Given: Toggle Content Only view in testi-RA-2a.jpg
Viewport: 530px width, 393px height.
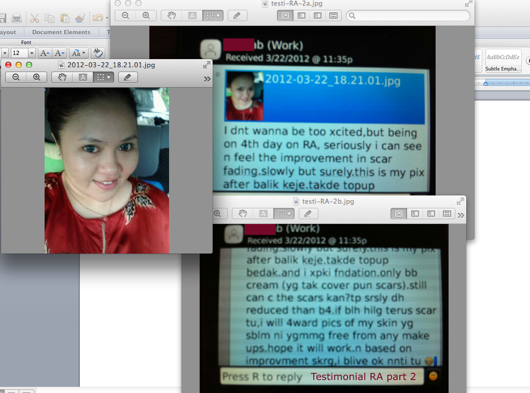Looking at the screenshot, I should point(286,16).
